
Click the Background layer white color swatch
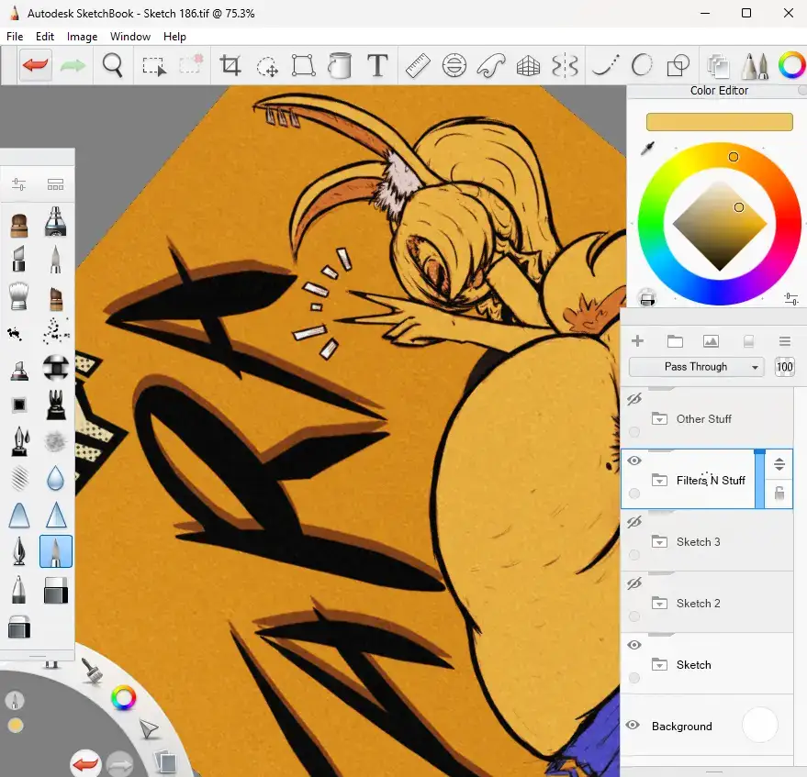759,725
